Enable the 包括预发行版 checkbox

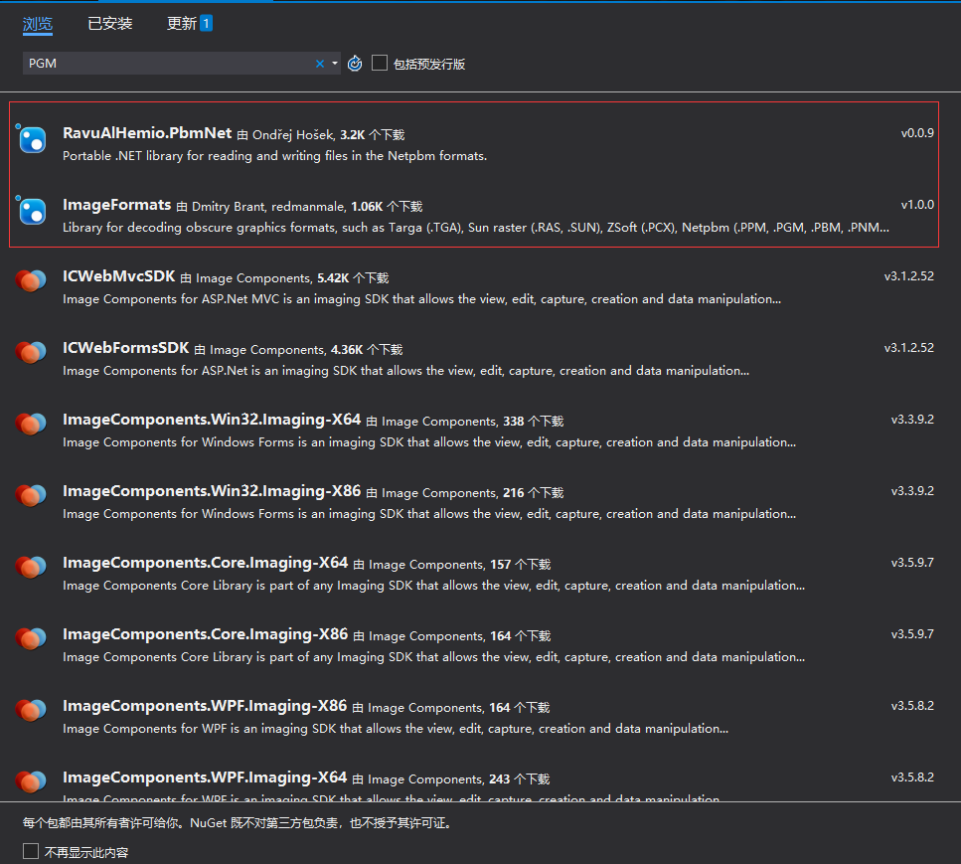[x=379, y=63]
